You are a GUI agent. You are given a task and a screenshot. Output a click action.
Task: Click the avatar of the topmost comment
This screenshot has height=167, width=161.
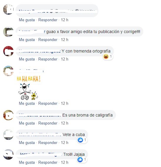[x=8, y=9]
